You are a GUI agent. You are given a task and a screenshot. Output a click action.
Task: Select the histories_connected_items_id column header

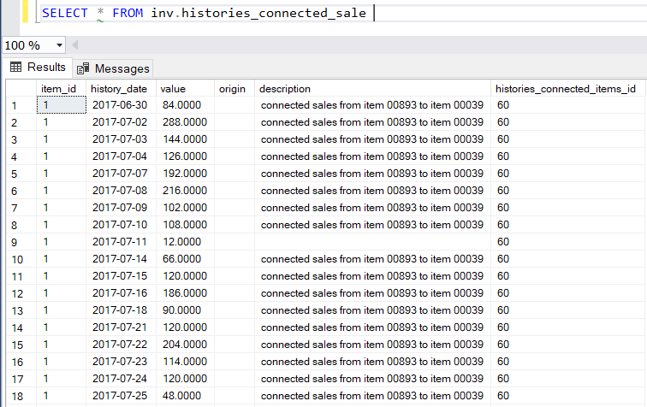click(567, 89)
